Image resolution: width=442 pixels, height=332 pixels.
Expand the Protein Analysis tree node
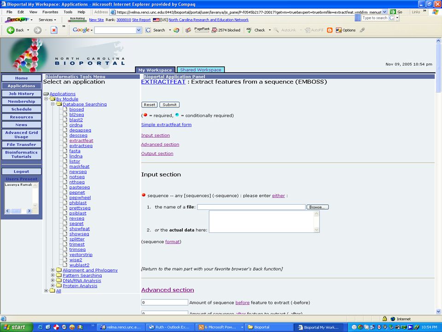[52, 286]
